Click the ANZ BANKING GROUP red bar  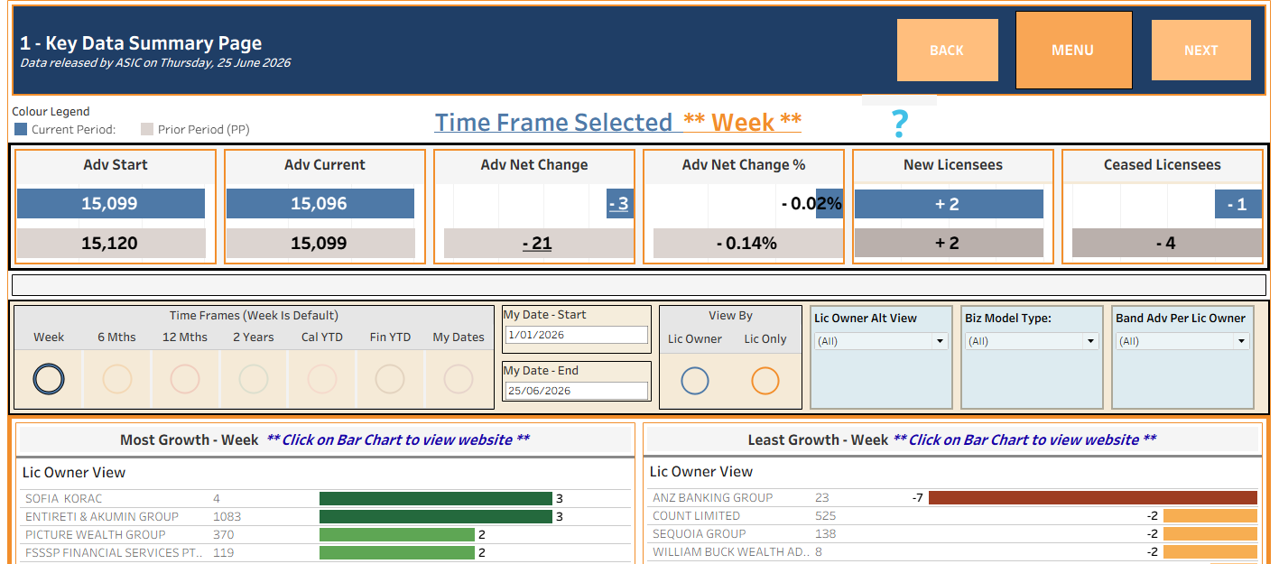pos(1093,497)
